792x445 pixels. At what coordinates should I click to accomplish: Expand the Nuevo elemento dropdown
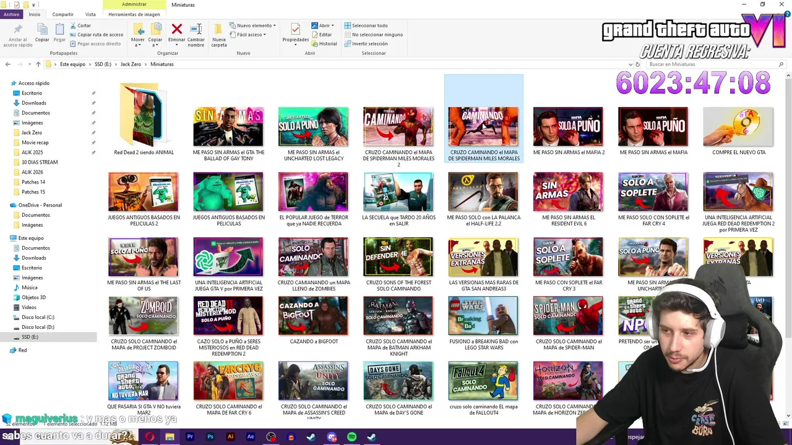253,25
